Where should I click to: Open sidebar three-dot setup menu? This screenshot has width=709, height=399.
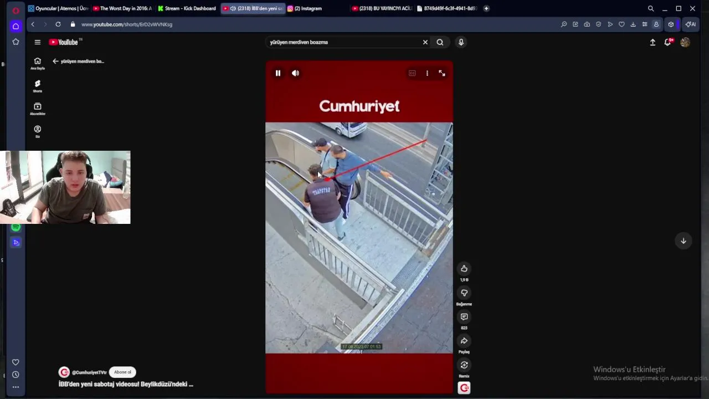pyautogui.click(x=16, y=387)
